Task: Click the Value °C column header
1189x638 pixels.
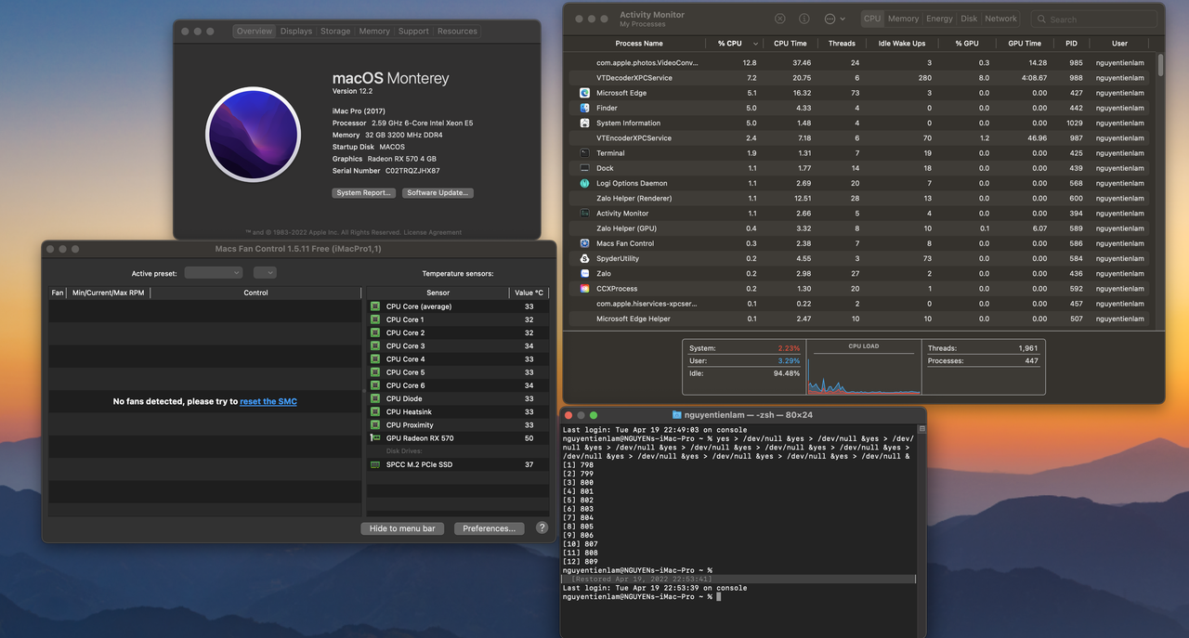Action: click(529, 293)
